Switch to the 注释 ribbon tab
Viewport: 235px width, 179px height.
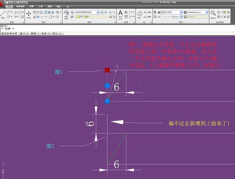click(31, 6)
